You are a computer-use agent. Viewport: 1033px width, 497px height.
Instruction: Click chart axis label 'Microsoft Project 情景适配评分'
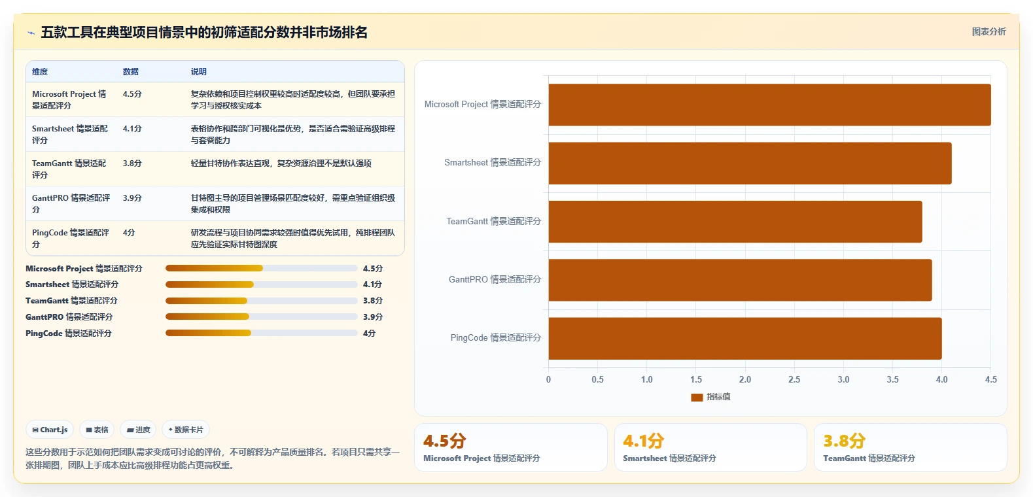tap(483, 105)
